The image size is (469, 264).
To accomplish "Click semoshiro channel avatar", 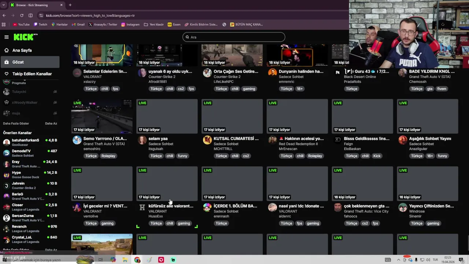I will coord(77,140).
